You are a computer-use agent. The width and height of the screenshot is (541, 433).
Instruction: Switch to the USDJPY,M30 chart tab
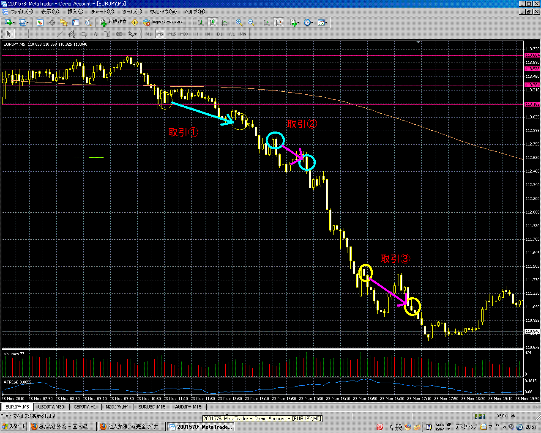51,407
